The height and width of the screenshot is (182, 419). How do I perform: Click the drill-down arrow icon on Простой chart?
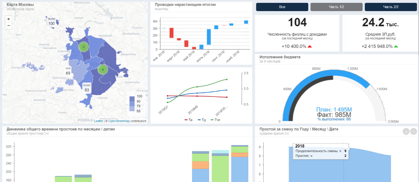click(406, 131)
